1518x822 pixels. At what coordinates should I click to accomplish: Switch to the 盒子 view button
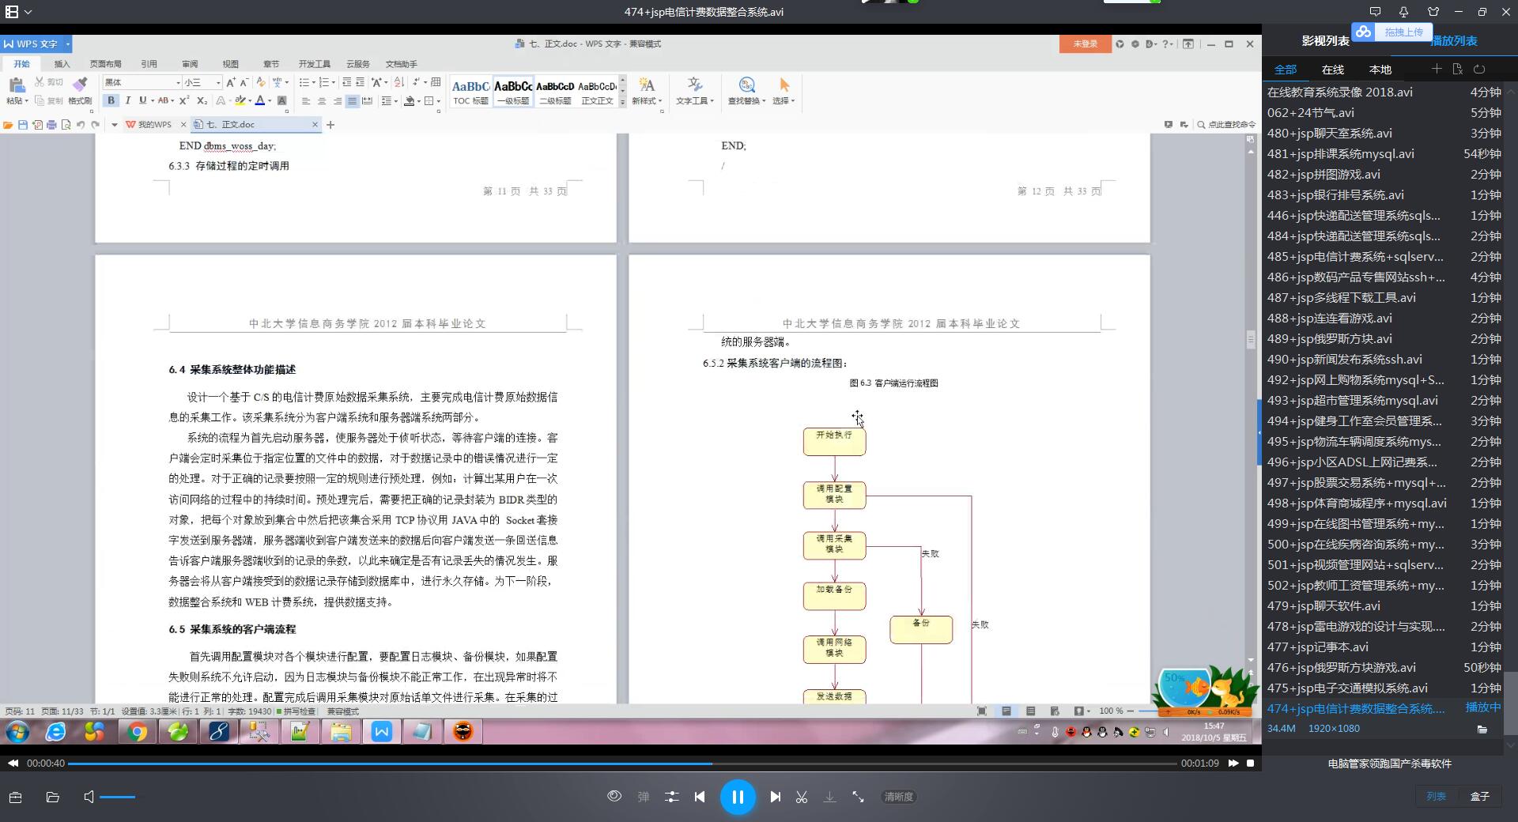coord(1479,796)
